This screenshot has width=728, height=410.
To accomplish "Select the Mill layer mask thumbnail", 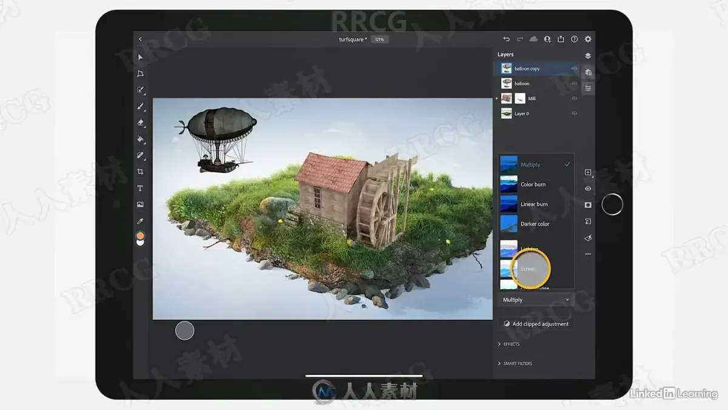I will point(520,98).
